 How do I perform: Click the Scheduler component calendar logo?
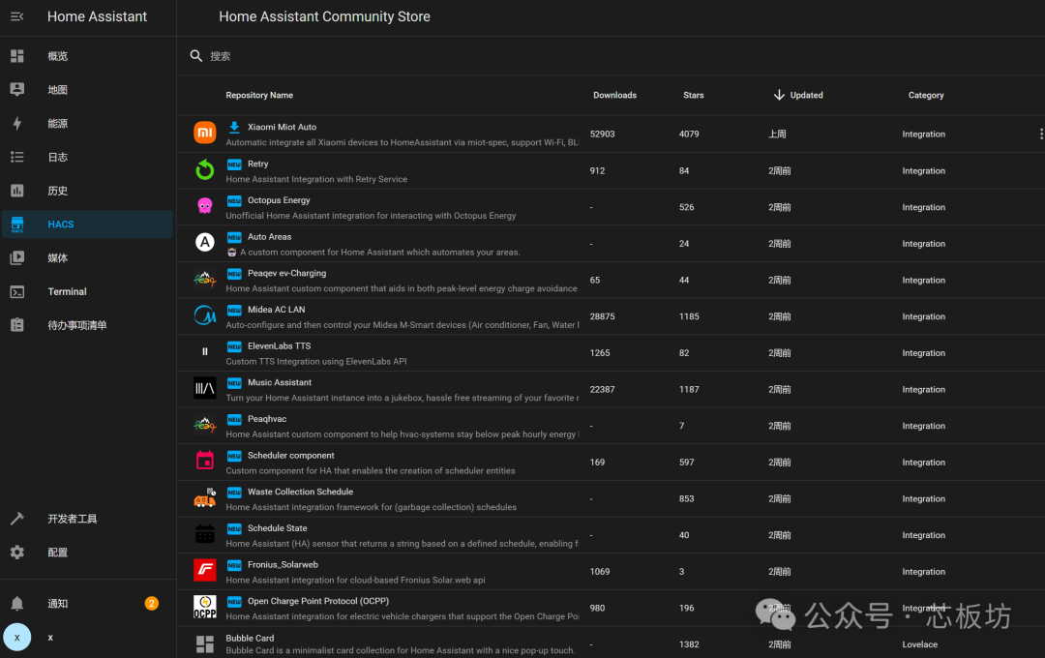tap(204, 460)
